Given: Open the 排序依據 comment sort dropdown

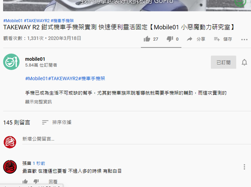Looking at the screenshot, I should (57, 122).
